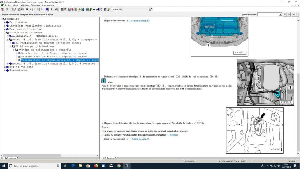
Task: Open the Avertissements menu
Action: 48,5
